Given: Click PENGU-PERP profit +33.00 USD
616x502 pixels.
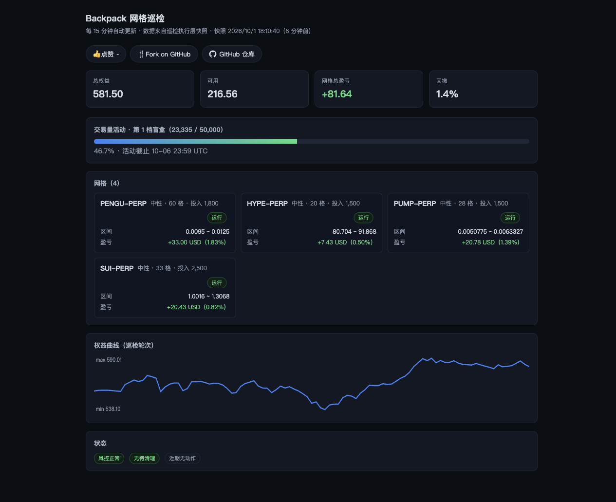Looking at the screenshot, I should tap(197, 242).
